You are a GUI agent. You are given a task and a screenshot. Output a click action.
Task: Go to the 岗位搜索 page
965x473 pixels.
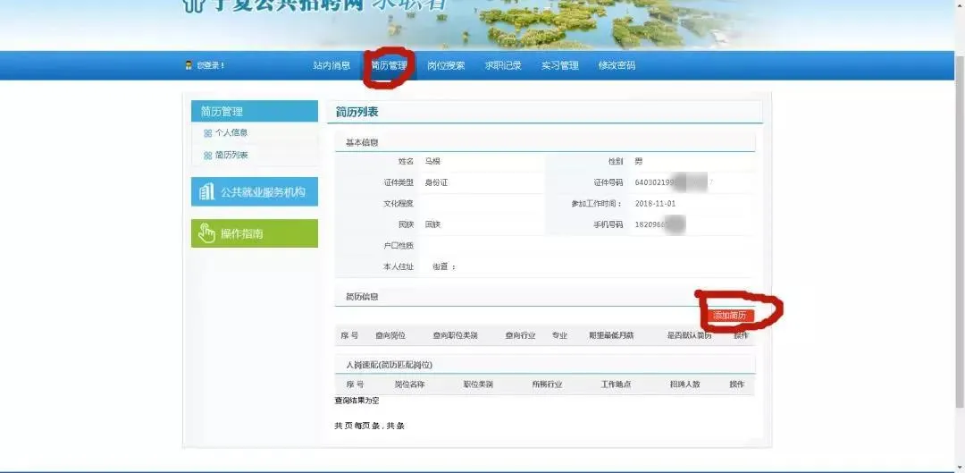[x=446, y=65]
